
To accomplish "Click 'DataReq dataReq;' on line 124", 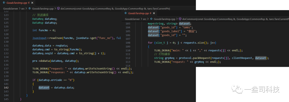I will point(45,19).
